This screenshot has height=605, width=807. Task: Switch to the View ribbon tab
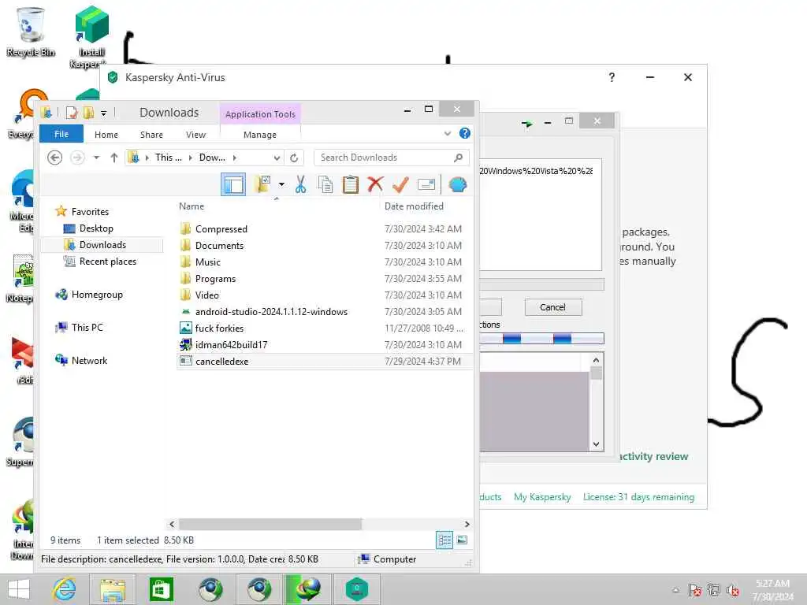point(195,134)
